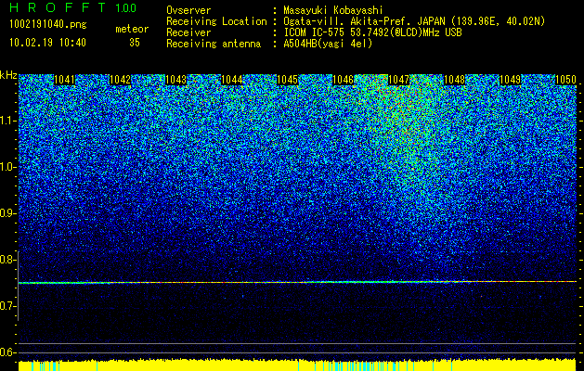Click the 1044 time marker

(x=232, y=80)
